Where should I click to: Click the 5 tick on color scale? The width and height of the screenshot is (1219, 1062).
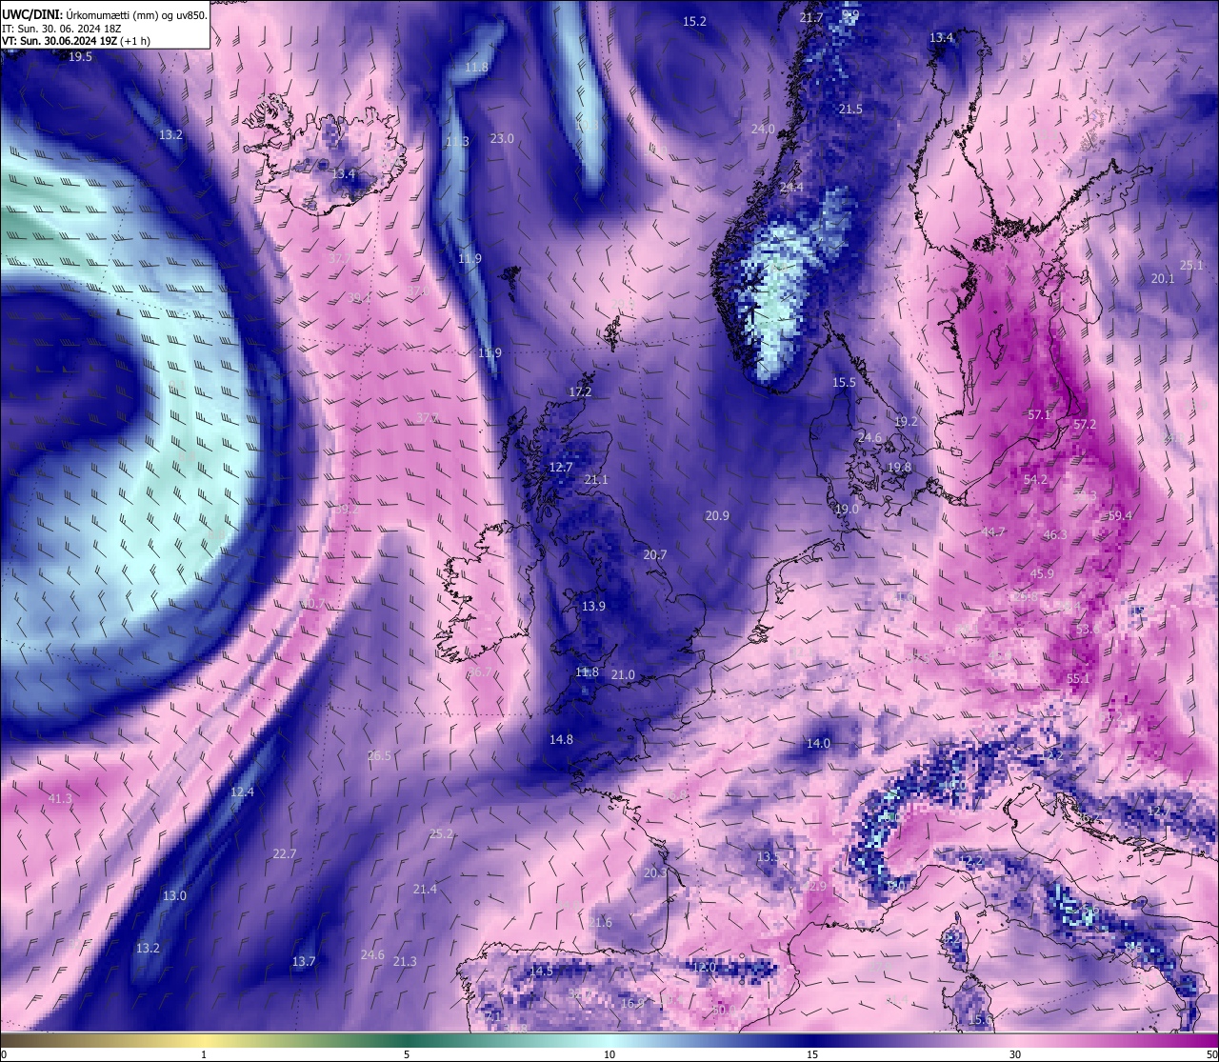[407, 1054]
